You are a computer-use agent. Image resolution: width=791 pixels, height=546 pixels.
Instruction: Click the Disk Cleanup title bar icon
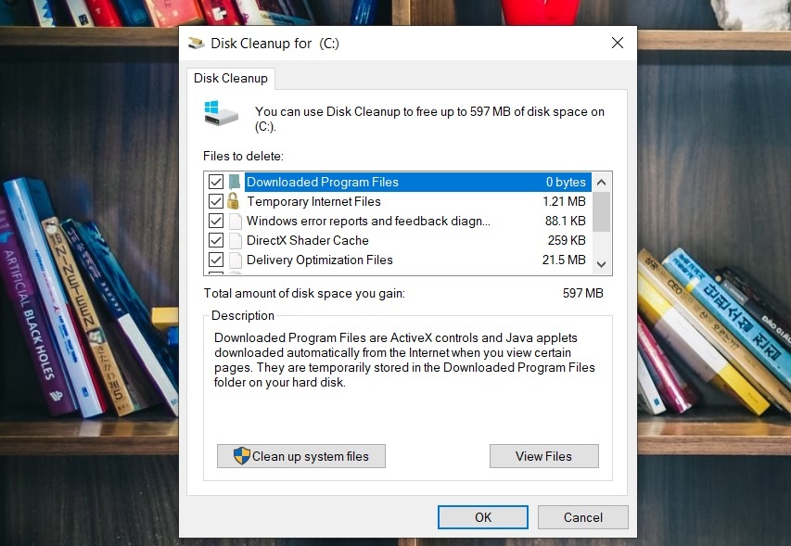point(196,44)
